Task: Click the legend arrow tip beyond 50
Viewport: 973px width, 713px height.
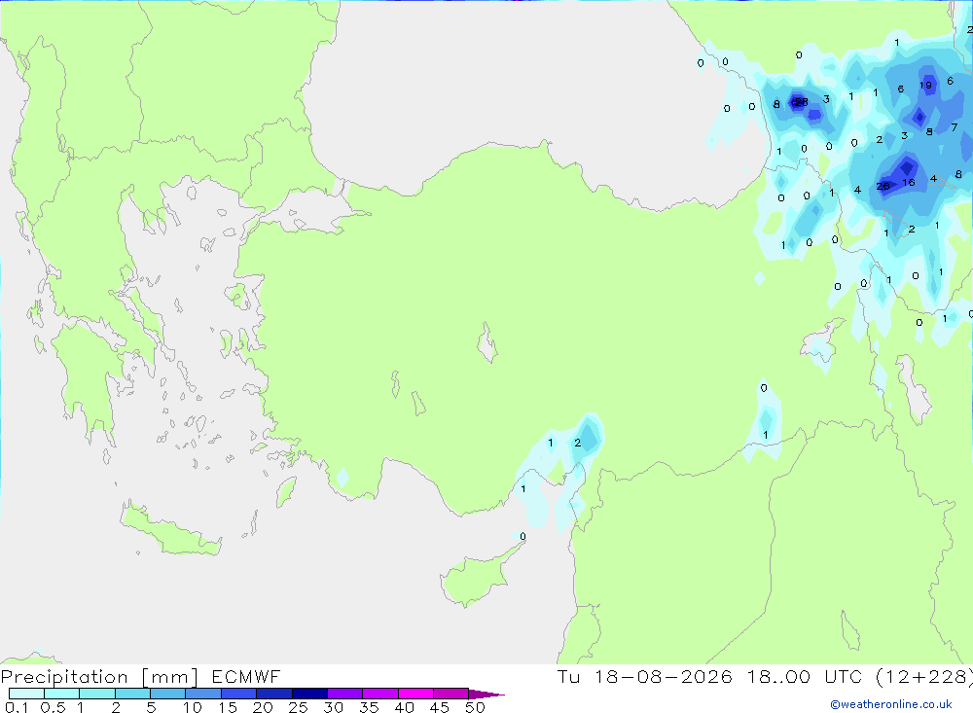Action: [x=486, y=695]
